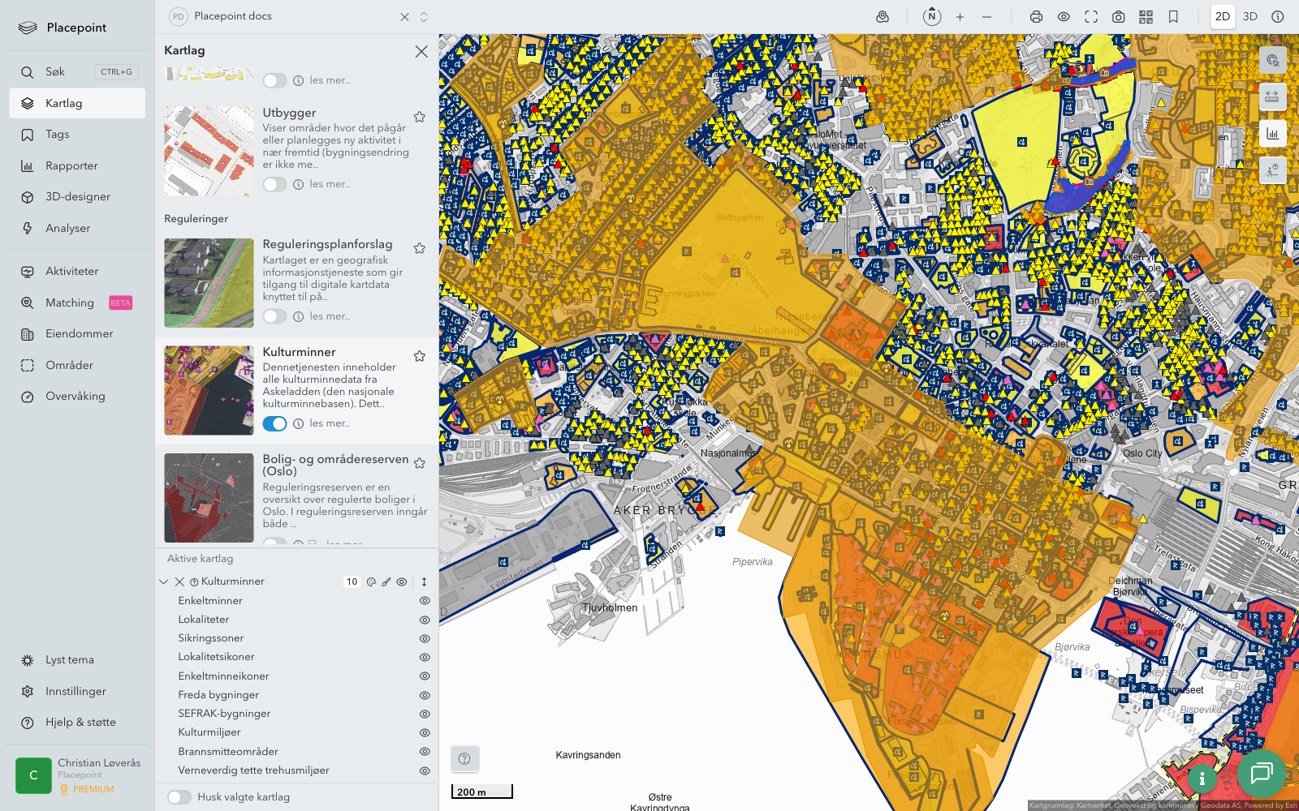Open the color palette for Kulturminner layer
Image resolution: width=1299 pixels, height=811 pixels.
(371, 582)
